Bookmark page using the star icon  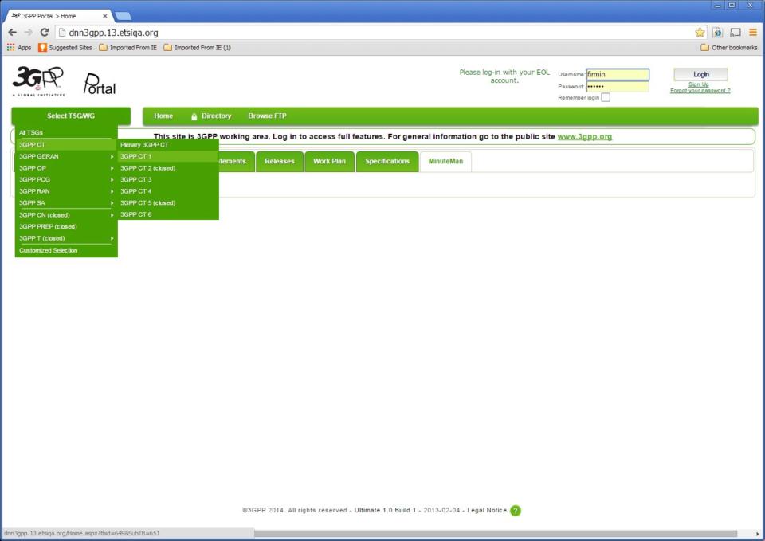tap(700, 33)
